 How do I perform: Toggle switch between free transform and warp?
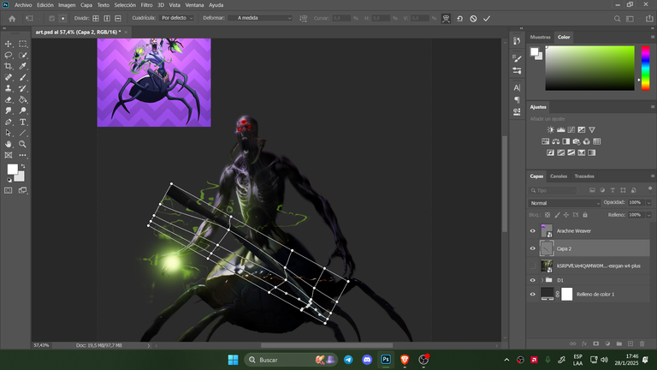click(x=446, y=19)
